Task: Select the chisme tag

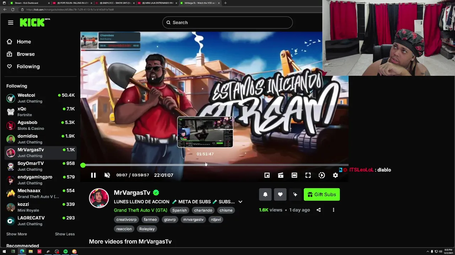Action: click(x=226, y=210)
